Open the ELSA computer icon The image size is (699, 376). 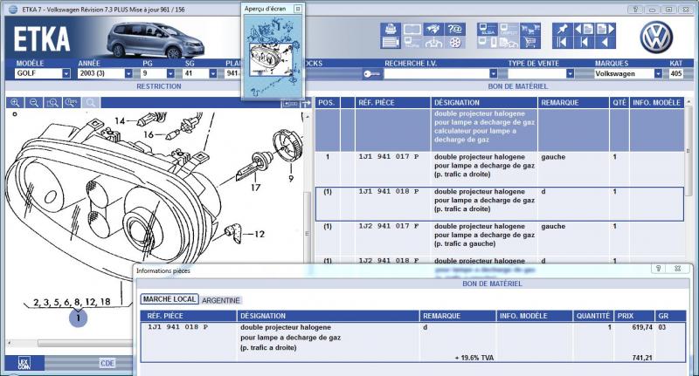pos(487,29)
